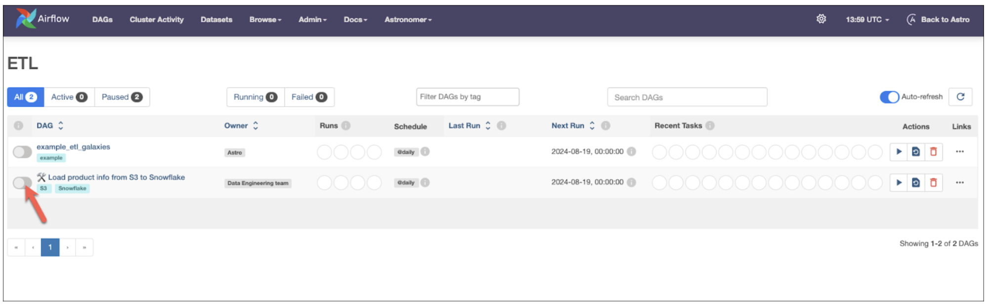Viewport: 988px width, 307px height.
Task: Click the reparse icon for example_etl_galaxies
Action: pyautogui.click(x=916, y=152)
